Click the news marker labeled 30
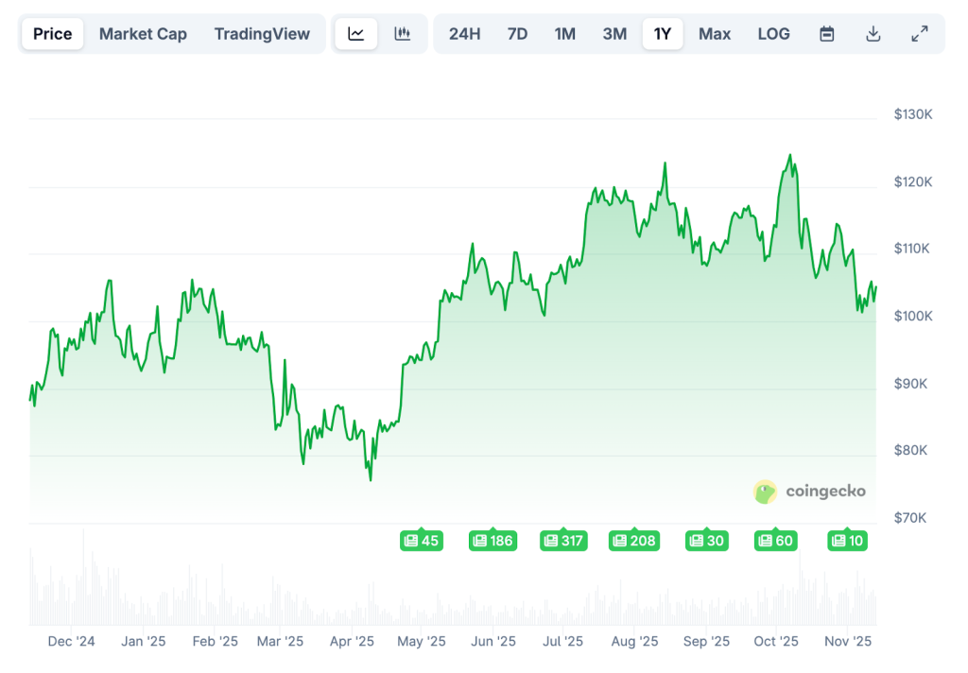 click(x=706, y=541)
